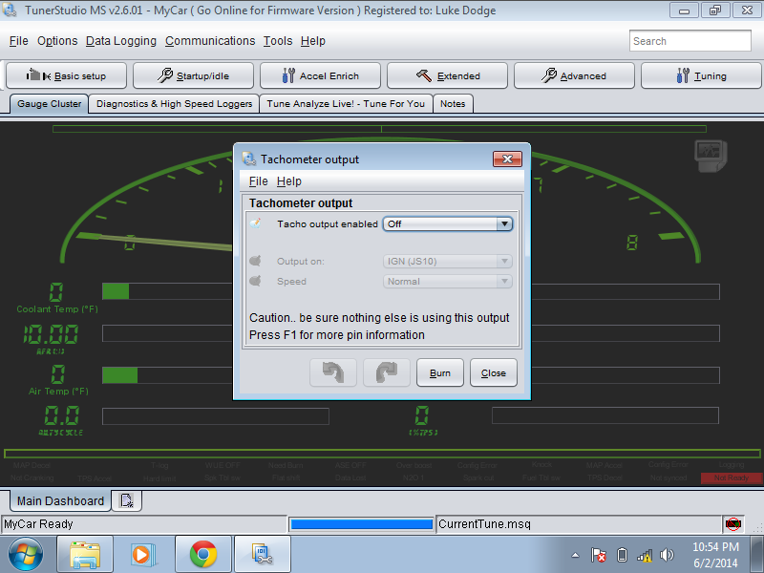764x573 pixels.
Task: Click the offline connection status icon
Action: (x=732, y=524)
